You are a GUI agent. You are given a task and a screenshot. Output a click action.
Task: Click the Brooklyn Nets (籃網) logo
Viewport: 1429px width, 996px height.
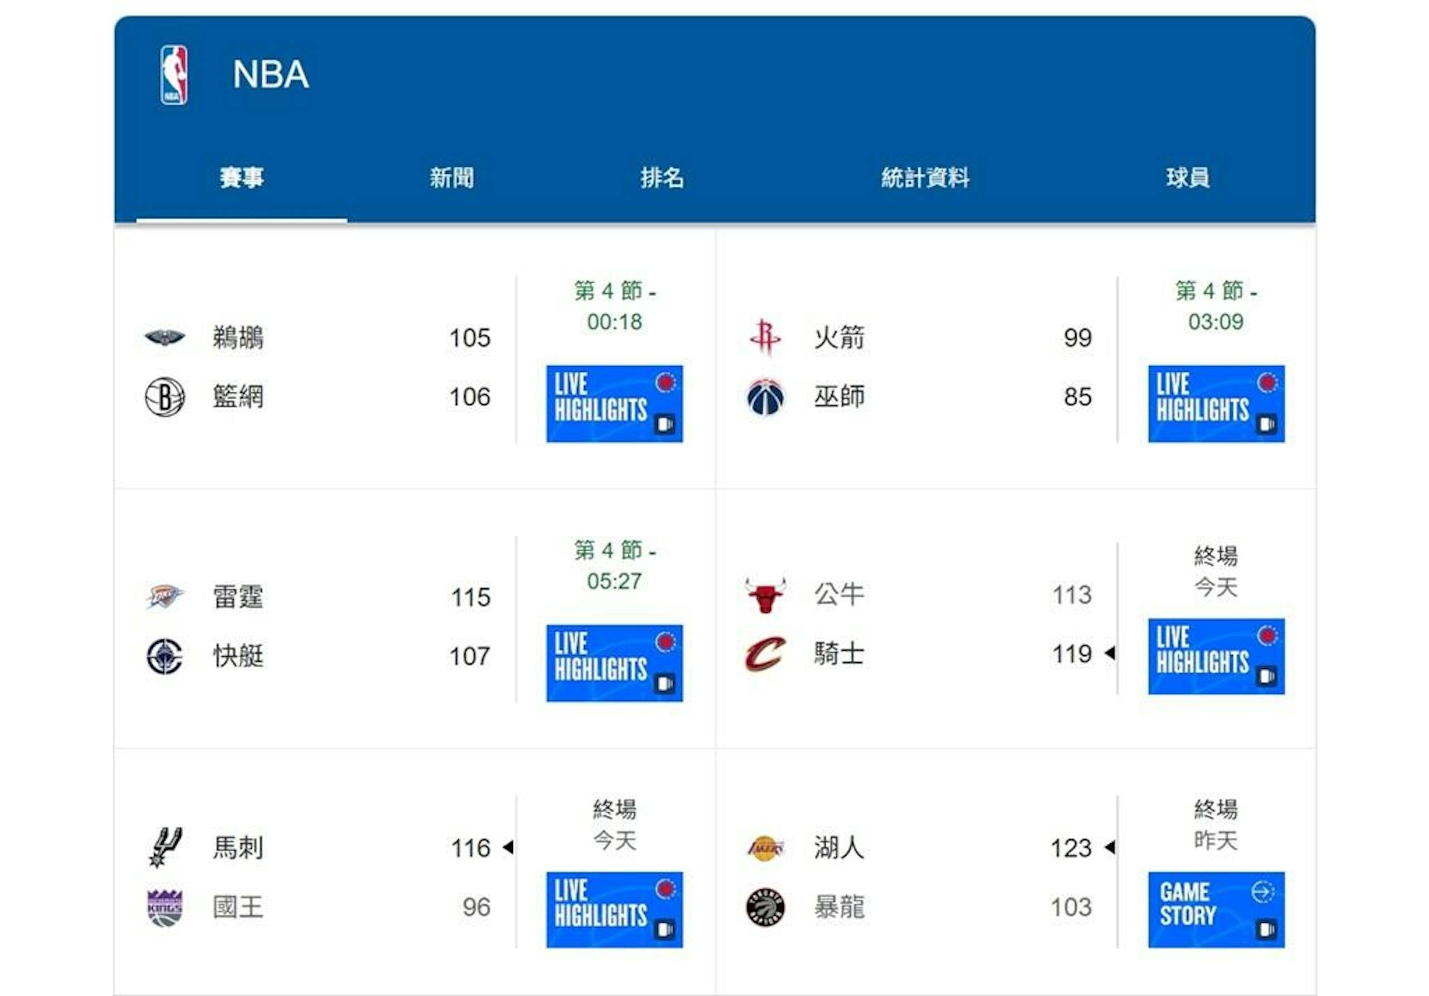pyautogui.click(x=164, y=396)
